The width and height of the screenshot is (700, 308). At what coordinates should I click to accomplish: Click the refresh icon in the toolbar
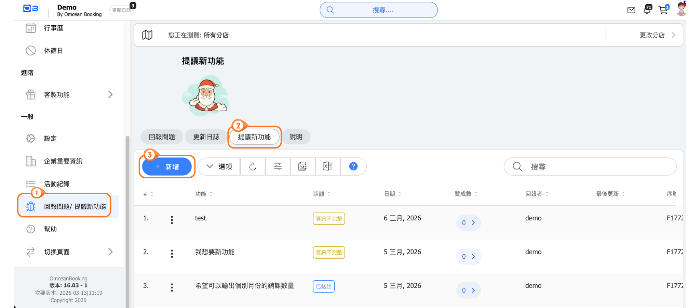(253, 167)
